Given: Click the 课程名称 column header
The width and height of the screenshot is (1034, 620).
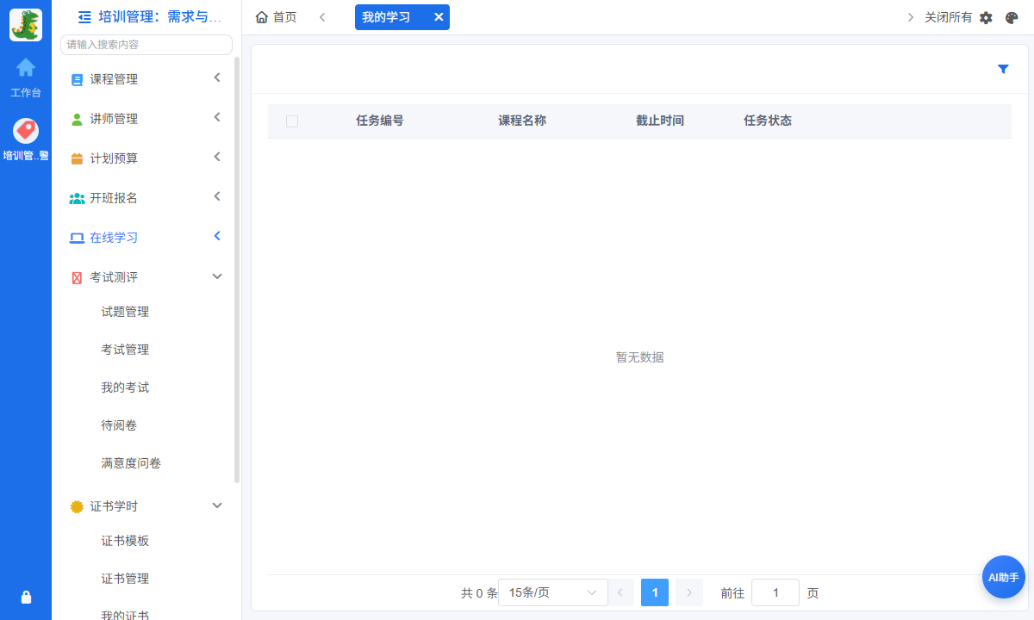Looking at the screenshot, I should (522, 121).
